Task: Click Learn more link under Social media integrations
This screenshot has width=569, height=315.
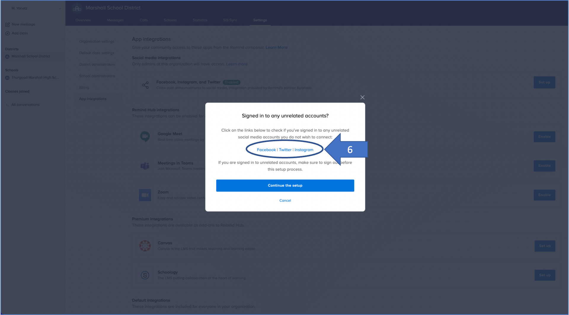Action: click(236, 64)
